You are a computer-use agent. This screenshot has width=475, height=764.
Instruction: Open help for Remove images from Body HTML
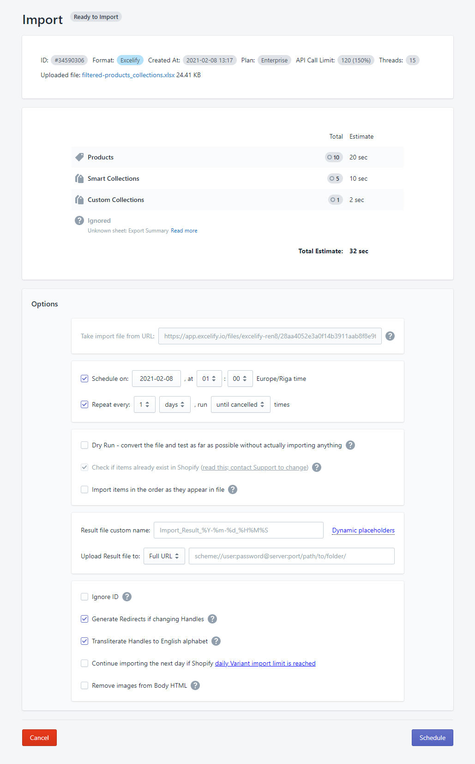[x=195, y=685]
